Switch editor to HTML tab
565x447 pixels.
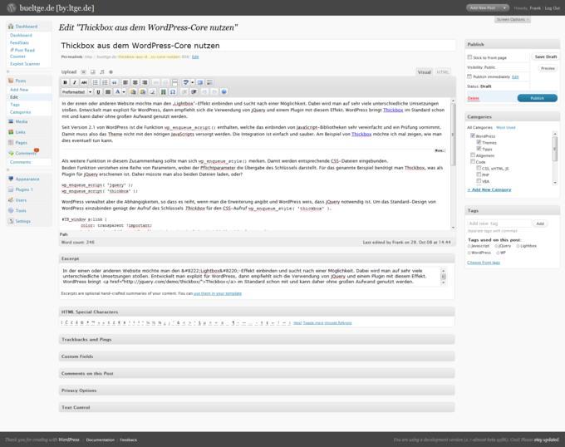pyautogui.click(x=443, y=72)
